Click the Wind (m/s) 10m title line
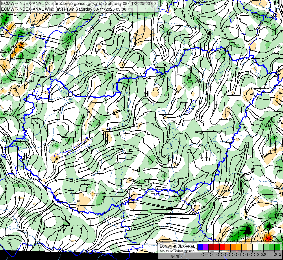This screenshot has width=283, height=260. (64, 9)
